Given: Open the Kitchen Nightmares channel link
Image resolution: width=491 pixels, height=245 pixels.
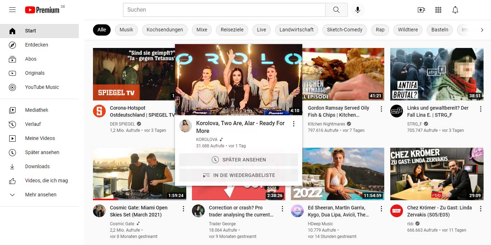Looking at the screenshot, I should click(x=327, y=124).
